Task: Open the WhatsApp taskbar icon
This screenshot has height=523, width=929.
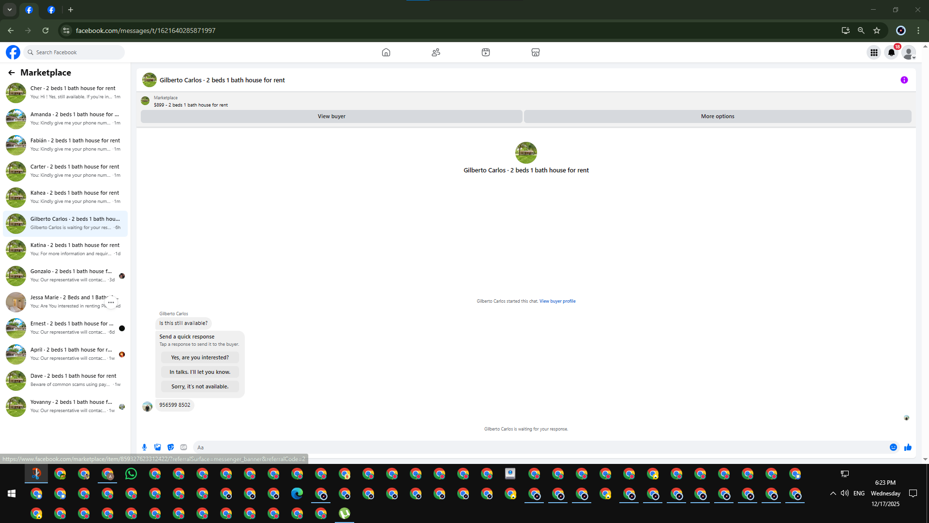Action: [x=131, y=474]
